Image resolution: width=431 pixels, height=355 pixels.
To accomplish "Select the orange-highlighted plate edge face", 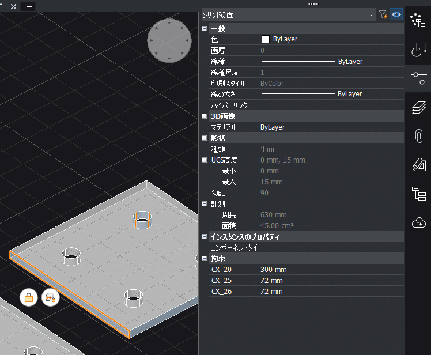I will click(69, 294).
